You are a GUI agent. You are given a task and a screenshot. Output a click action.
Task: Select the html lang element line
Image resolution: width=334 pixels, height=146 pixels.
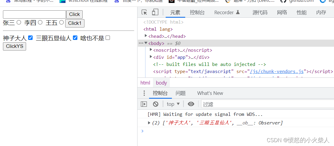(x=158, y=29)
